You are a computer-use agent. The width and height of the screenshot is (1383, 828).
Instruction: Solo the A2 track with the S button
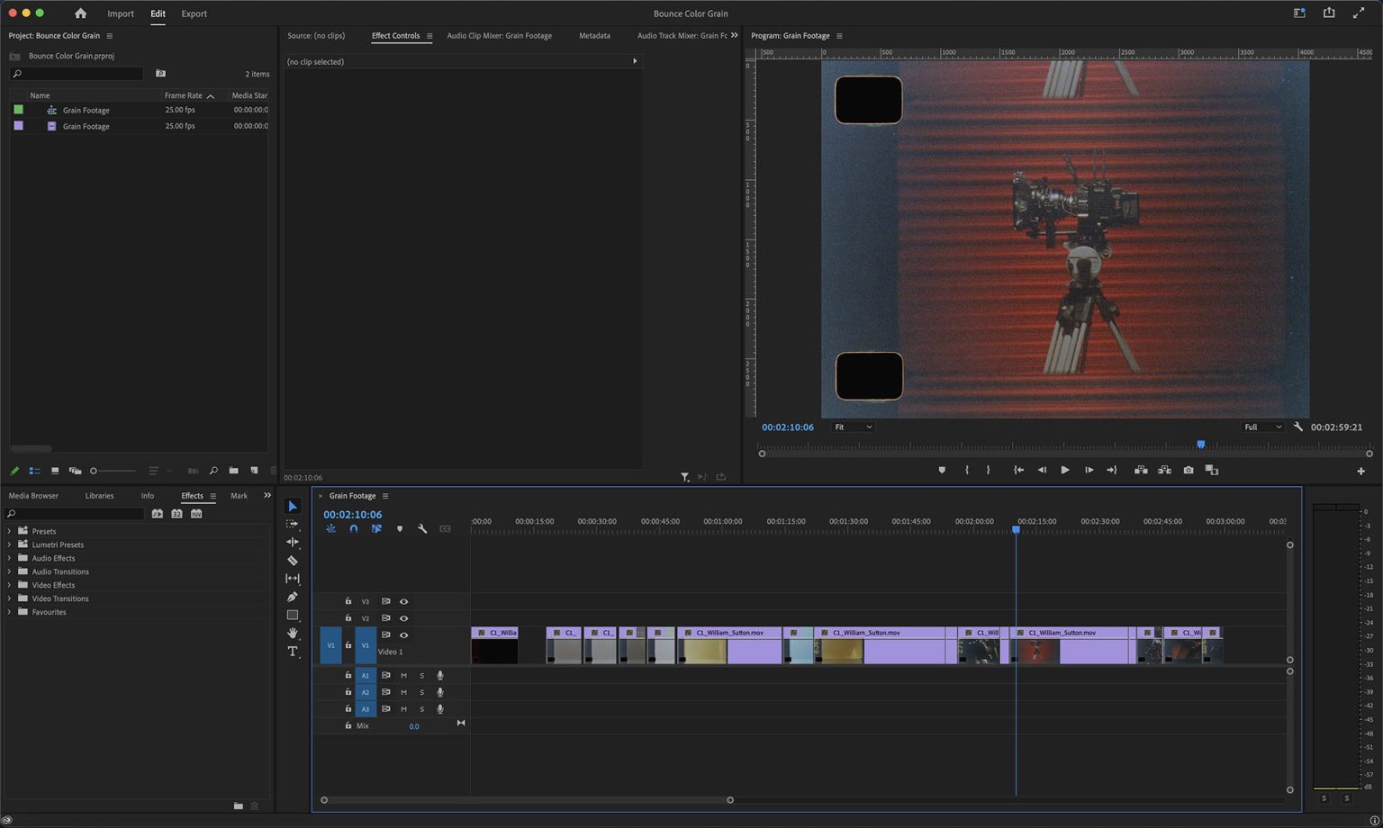[x=421, y=692]
